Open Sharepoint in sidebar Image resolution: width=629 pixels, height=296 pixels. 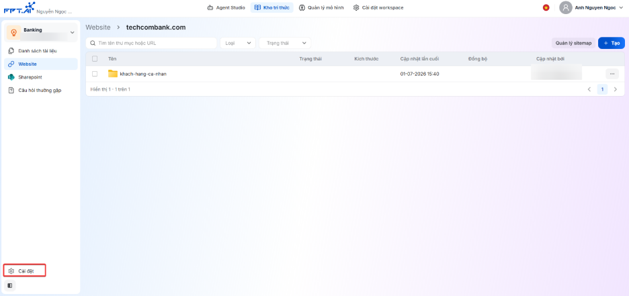pyautogui.click(x=41, y=77)
